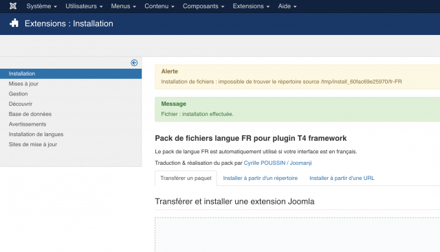Screen dimensions: 440x252
Task: Open the Aide dropdown menu
Action: 287,6
